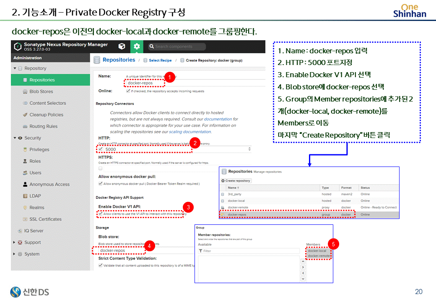
Task: Click the Content Selectors icon
Action: pyautogui.click(x=25, y=103)
